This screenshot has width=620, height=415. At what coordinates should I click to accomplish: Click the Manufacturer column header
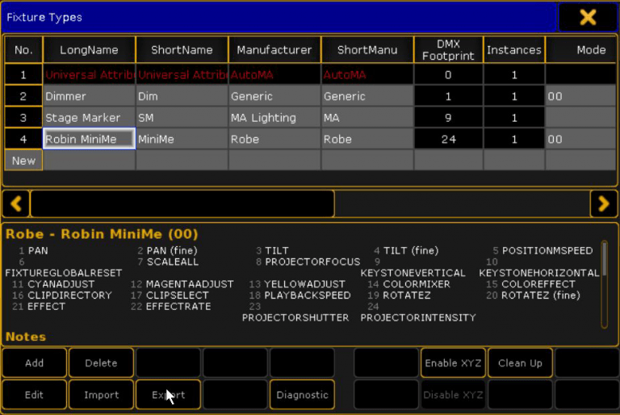[274, 50]
